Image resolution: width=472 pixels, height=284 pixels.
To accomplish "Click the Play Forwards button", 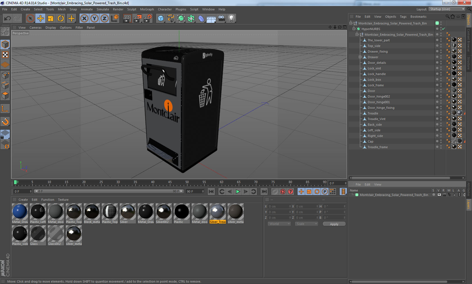I will pos(238,191).
